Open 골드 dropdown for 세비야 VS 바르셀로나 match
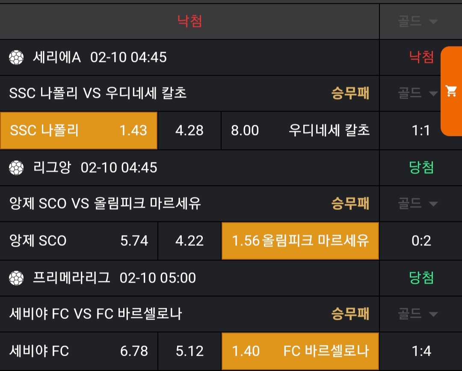The height and width of the screenshot is (371, 462). click(418, 314)
